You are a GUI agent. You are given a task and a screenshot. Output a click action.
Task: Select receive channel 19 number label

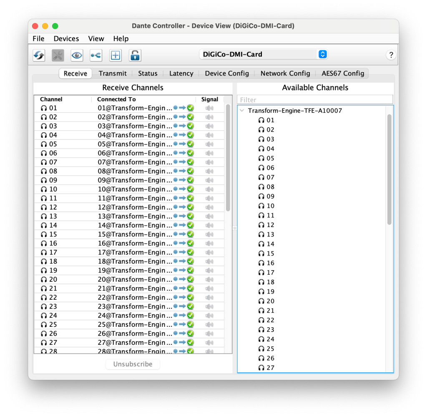[53, 270]
